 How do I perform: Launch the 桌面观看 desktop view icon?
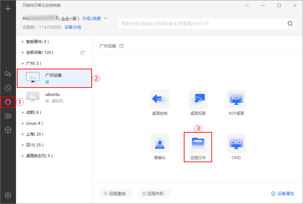click(x=198, y=99)
